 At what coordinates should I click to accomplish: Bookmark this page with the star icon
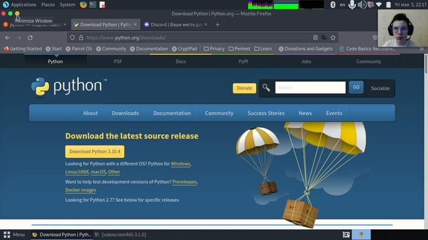pos(333,37)
